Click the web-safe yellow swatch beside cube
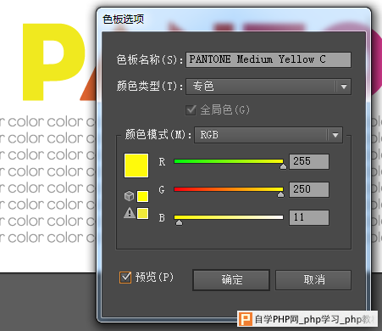Screen dimensions: 382x331 (142, 196)
